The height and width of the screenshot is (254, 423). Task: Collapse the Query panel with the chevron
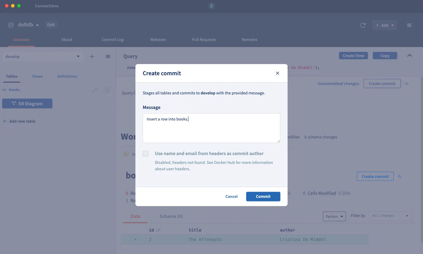coord(410,56)
